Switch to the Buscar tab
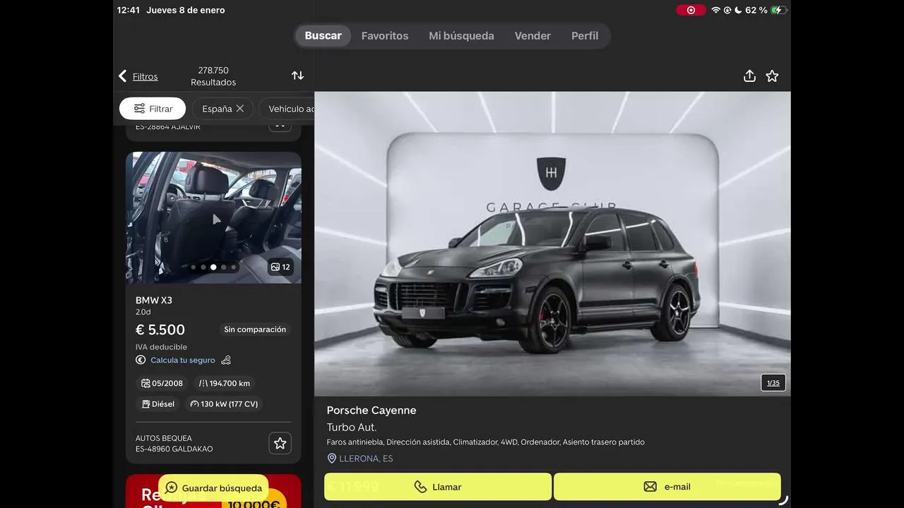904x508 pixels. coord(323,36)
